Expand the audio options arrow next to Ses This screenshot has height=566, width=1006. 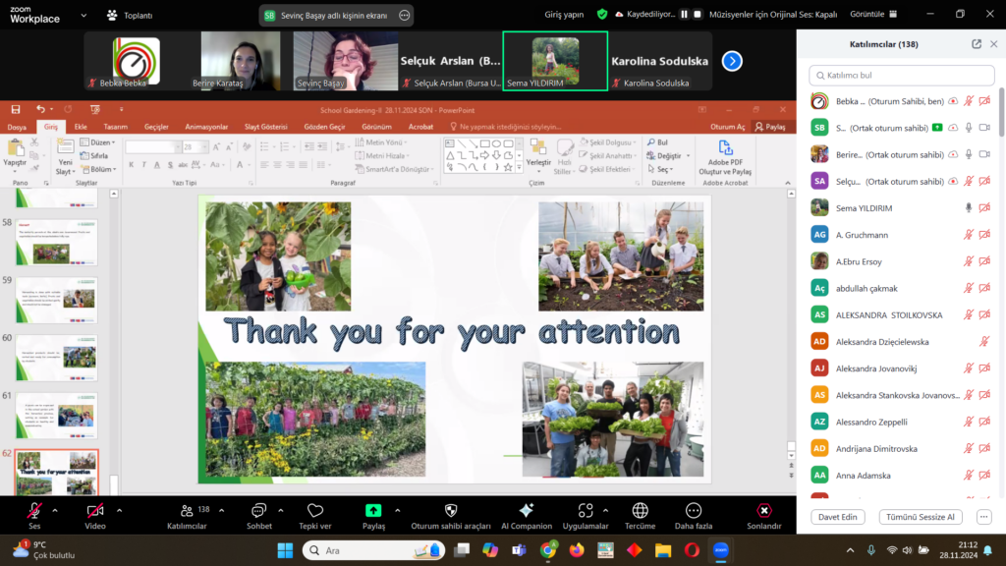coord(55,510)
